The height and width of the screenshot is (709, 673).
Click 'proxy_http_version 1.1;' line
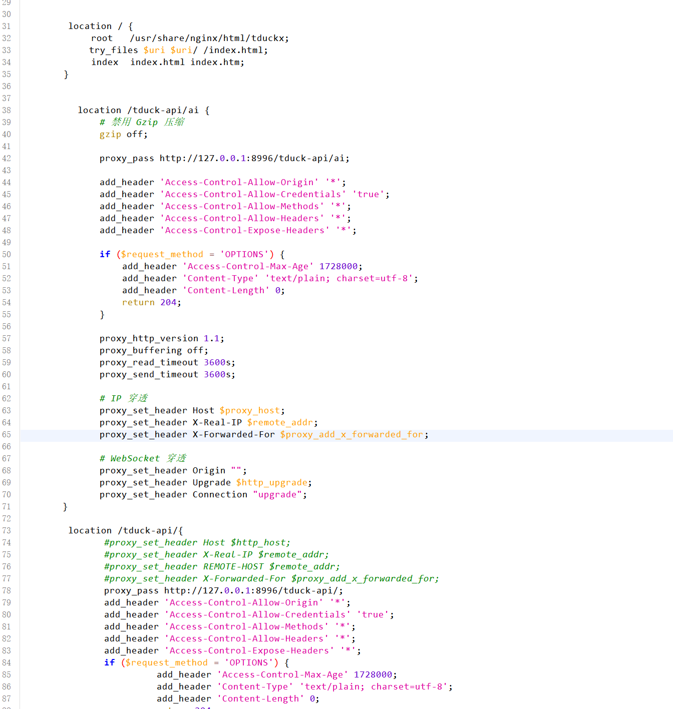pos(162,338)
